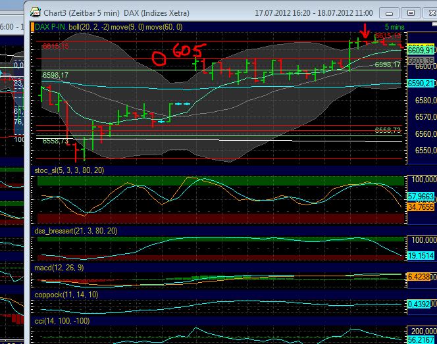
Task: Click the orange stochastic value 34,7655
Action: pyautogui.click(x=421, y=207)
